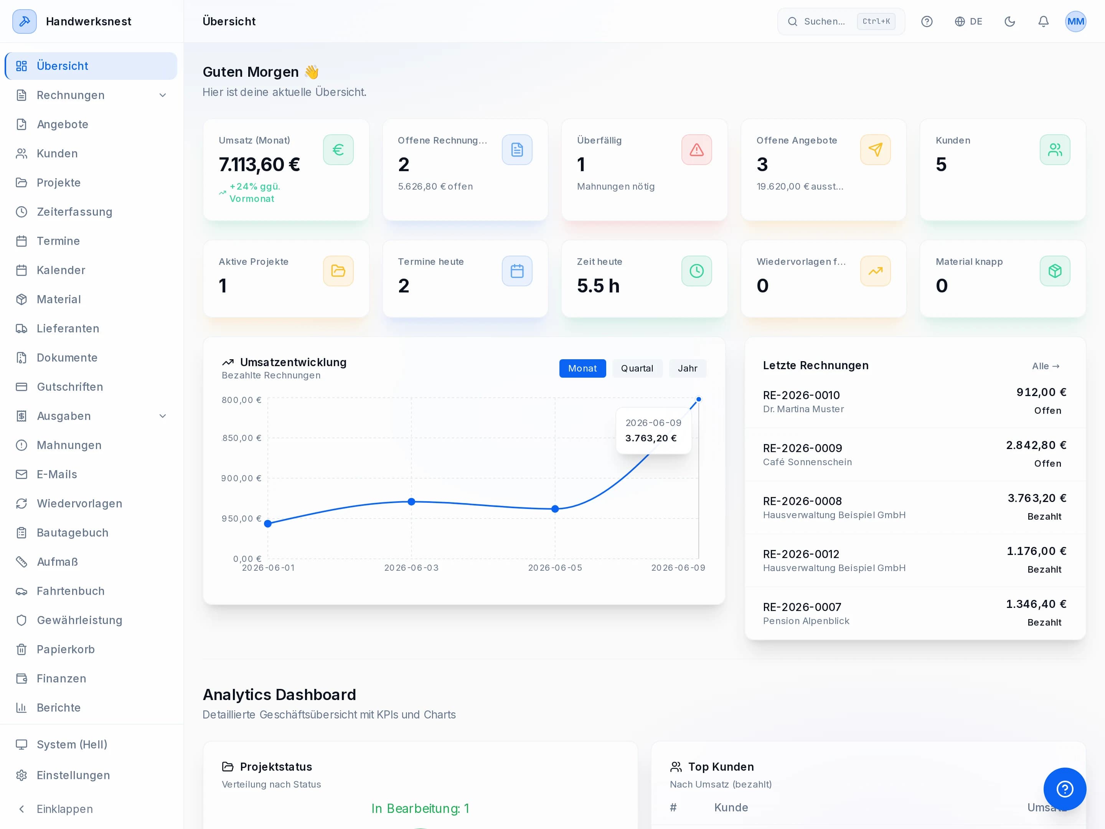Screen dimensions: 1105x829
Task: Open invoice RE-2026-0008
Action: pos(915,508)
